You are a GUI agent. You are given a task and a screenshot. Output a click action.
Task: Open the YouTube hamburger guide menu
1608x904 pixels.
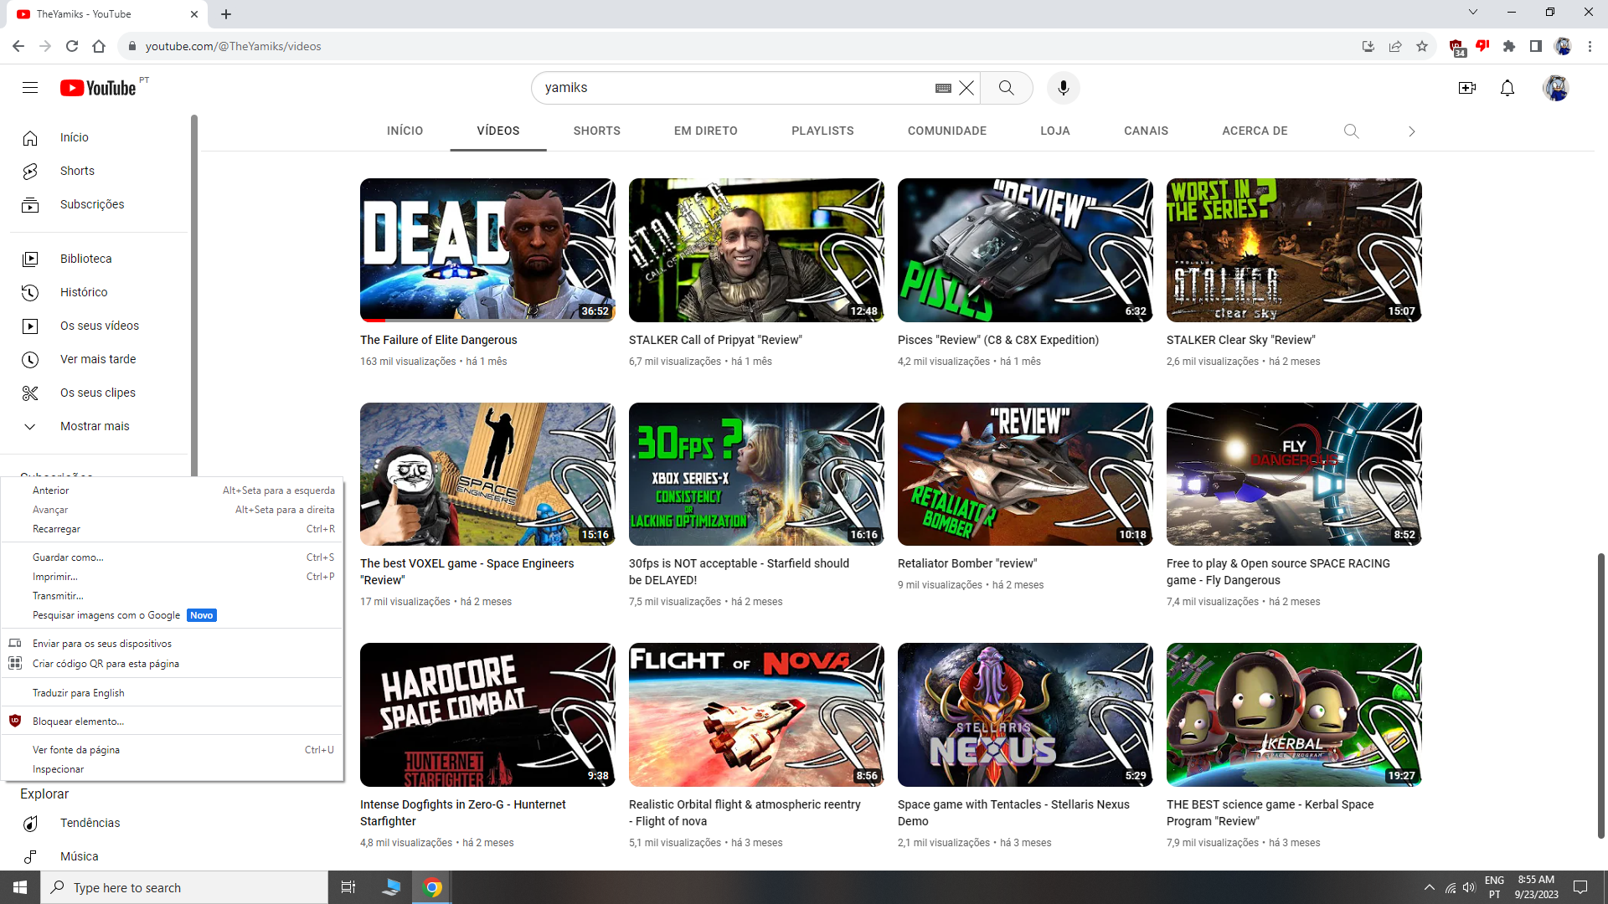(x=30, y=88)
